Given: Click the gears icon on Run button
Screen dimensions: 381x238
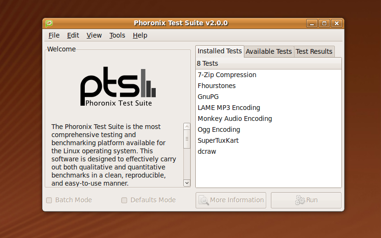Looking at the screenshot, I should (x=300, y=200).
